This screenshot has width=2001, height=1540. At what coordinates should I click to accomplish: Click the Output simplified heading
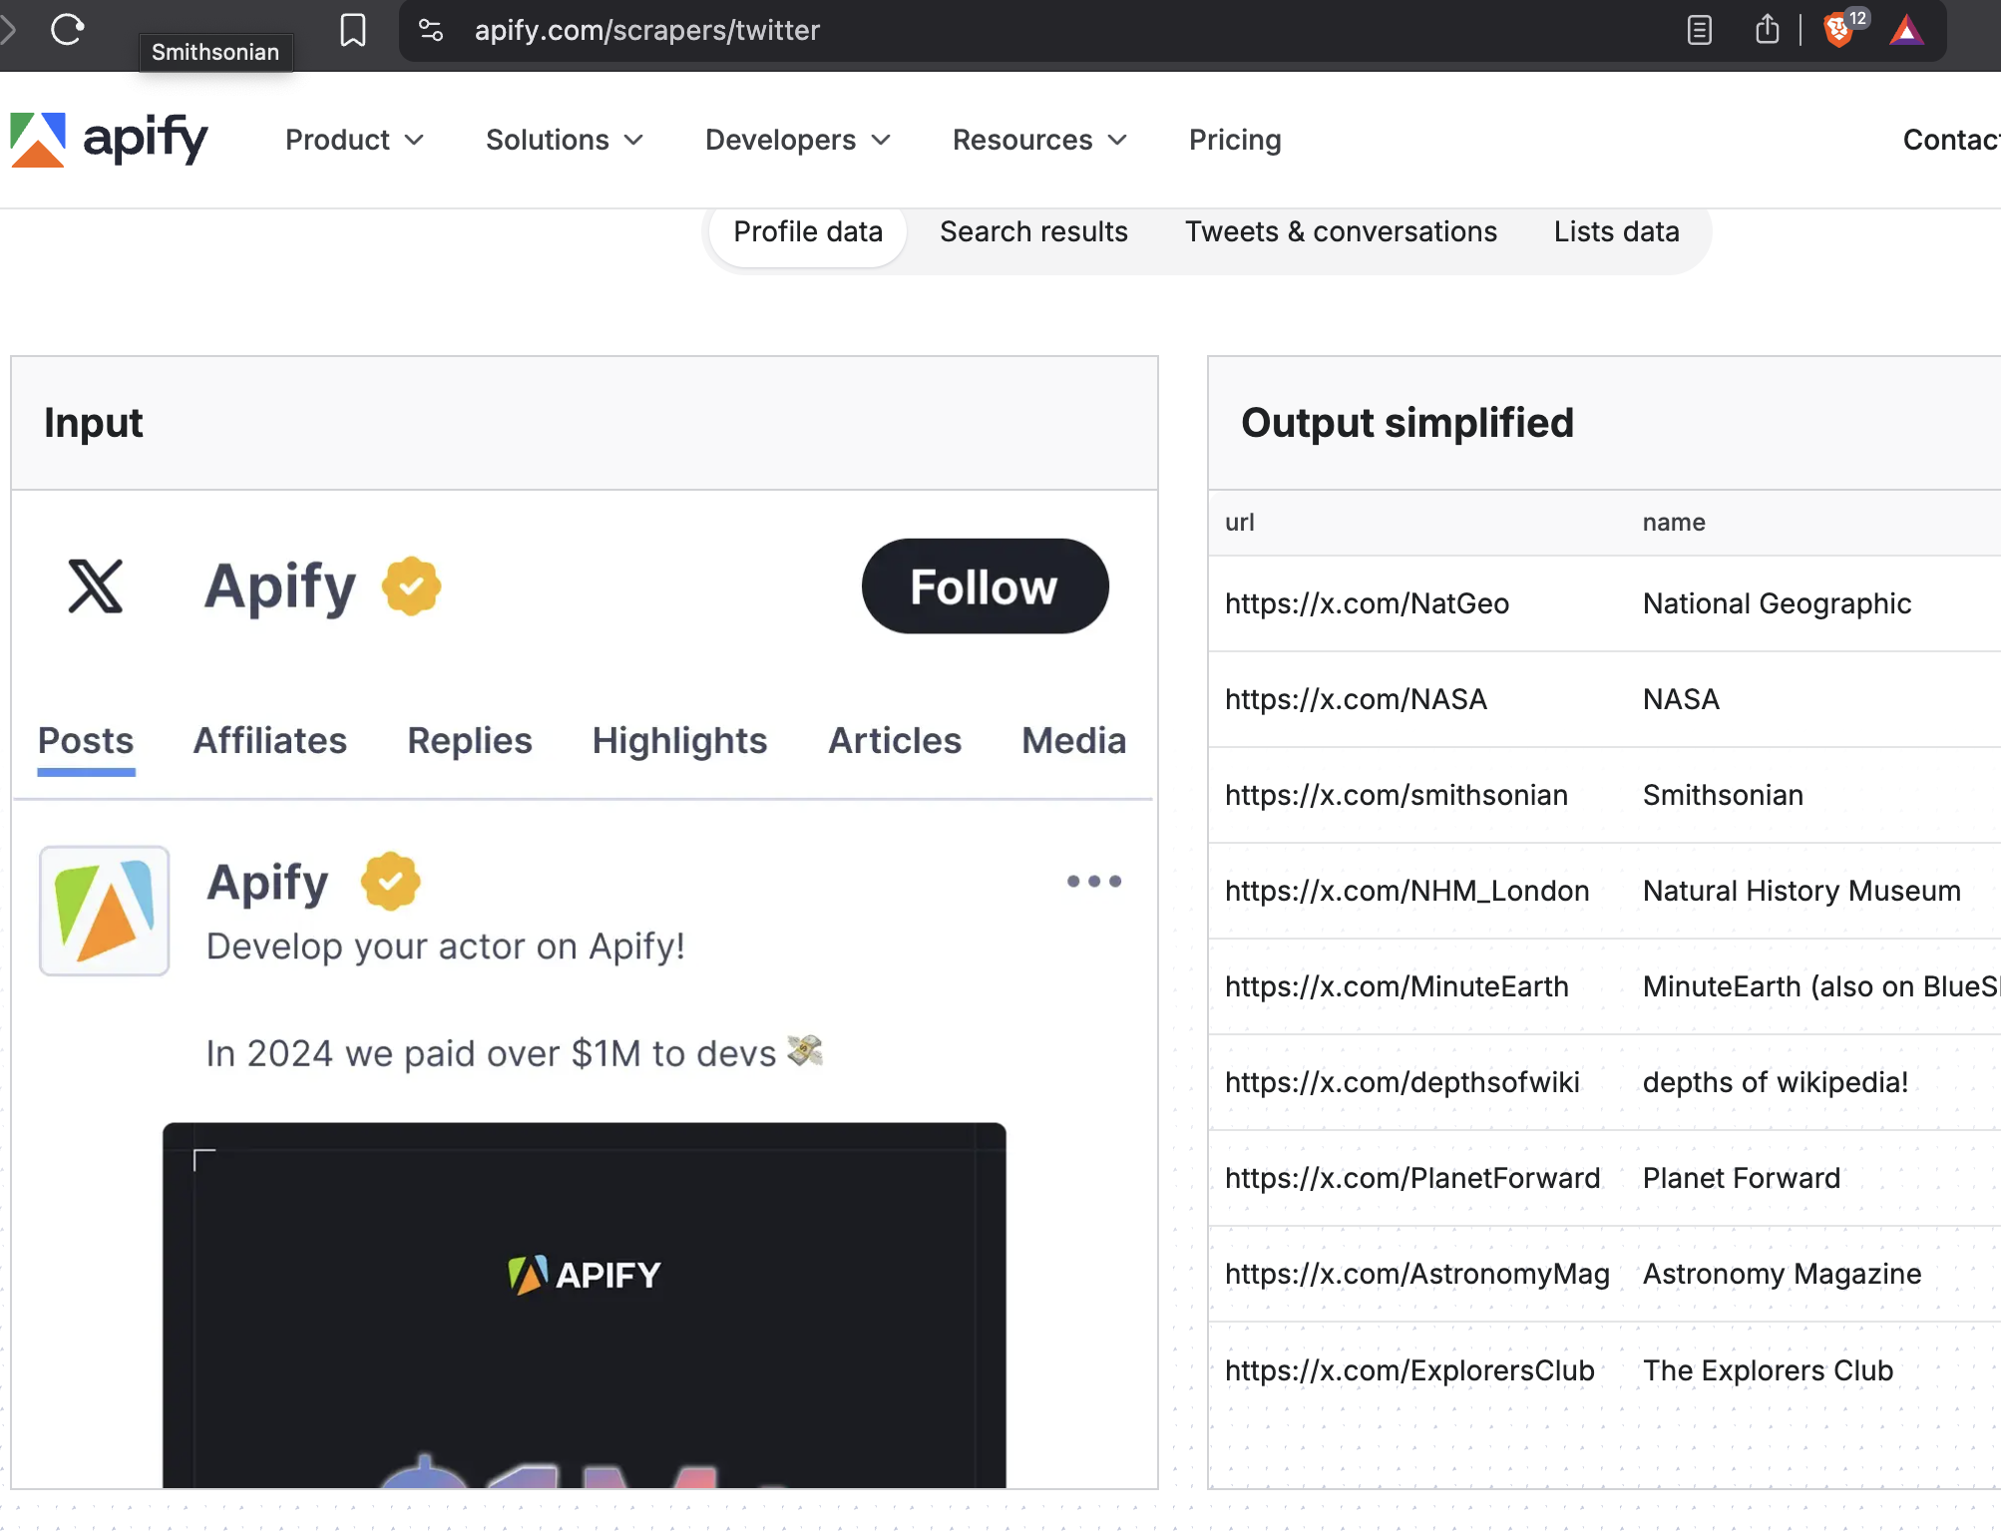click(1406, 423)
